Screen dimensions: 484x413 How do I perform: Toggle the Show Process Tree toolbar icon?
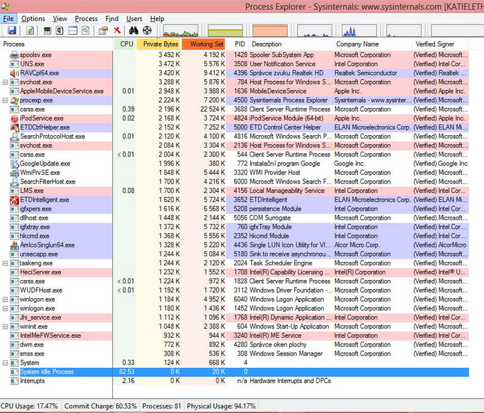coord(60,30)
